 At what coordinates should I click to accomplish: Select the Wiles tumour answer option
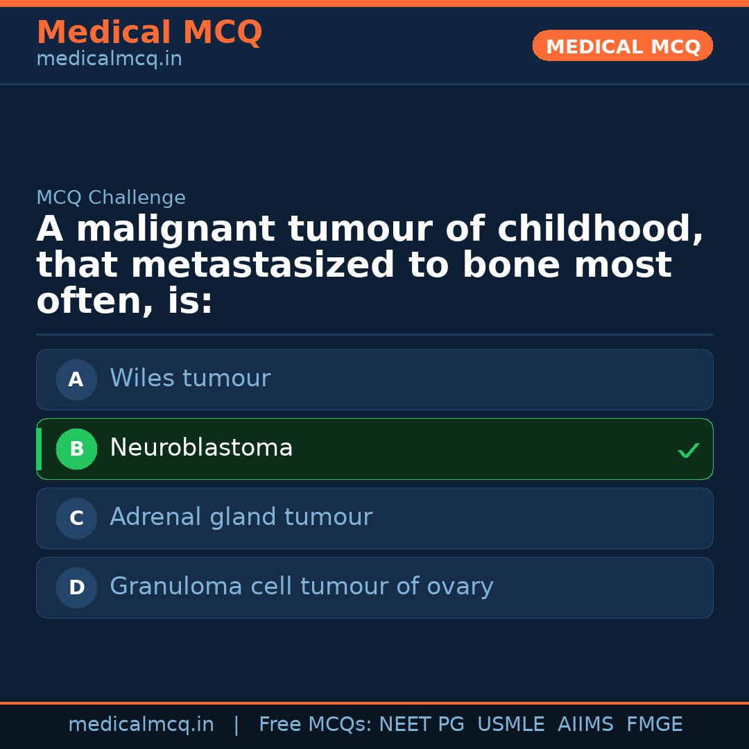(374, 379)
